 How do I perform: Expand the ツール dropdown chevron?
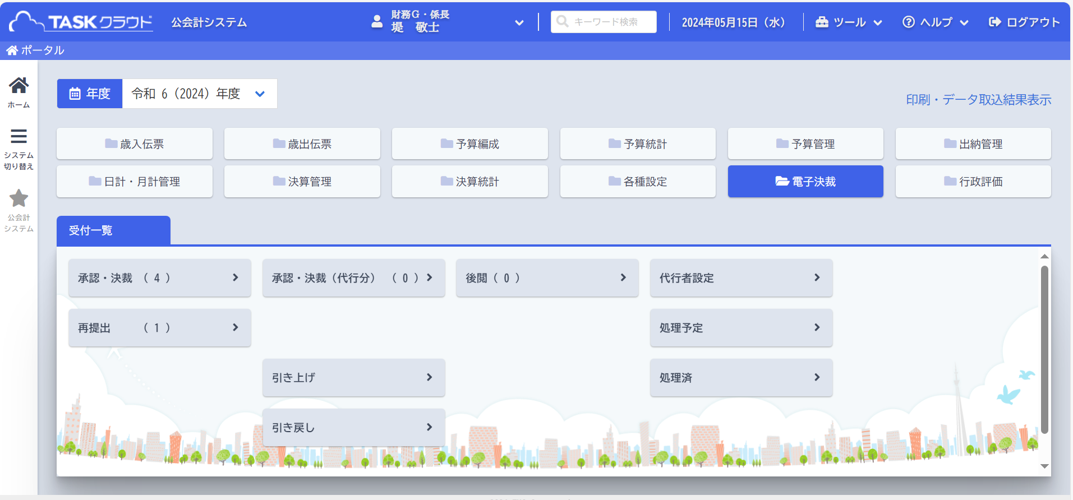click(x=878, y=23)
